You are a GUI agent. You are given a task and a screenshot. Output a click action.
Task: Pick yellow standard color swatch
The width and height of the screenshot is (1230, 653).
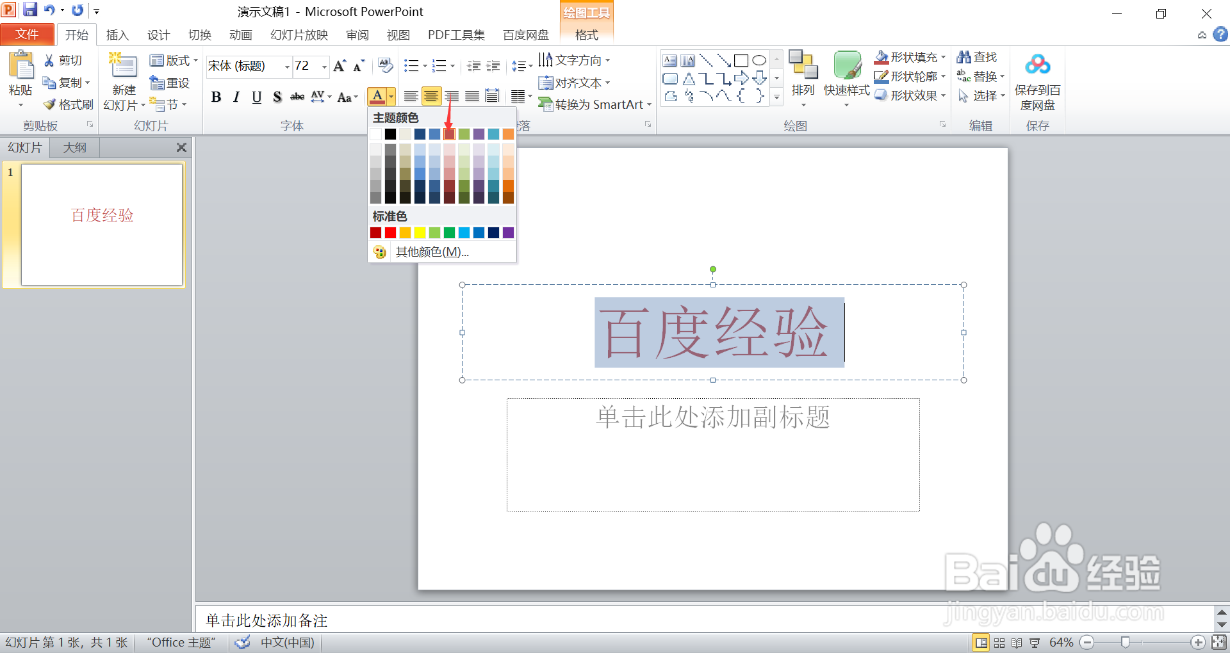click(x=420, y=232)
